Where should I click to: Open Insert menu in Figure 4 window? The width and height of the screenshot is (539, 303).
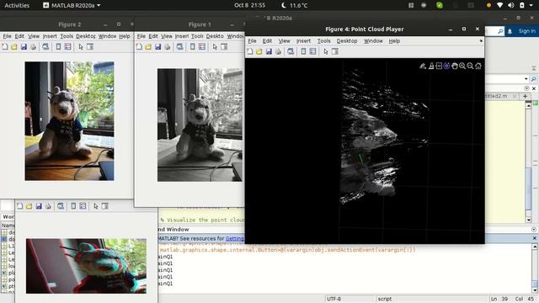[303, 41]
